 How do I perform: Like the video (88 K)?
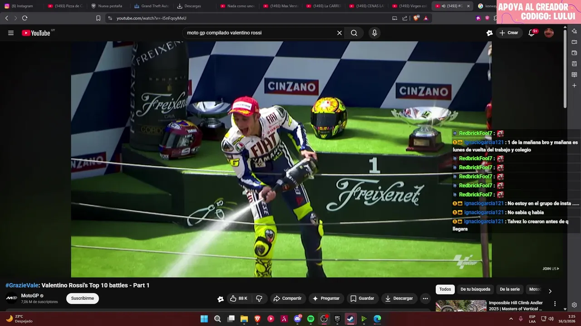coord(239,298)
